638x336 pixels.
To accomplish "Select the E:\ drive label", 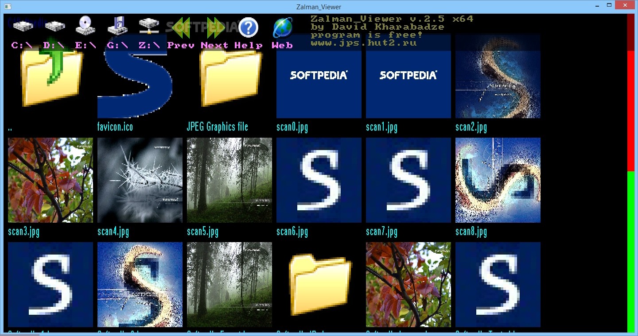I will tap(86, 45).
